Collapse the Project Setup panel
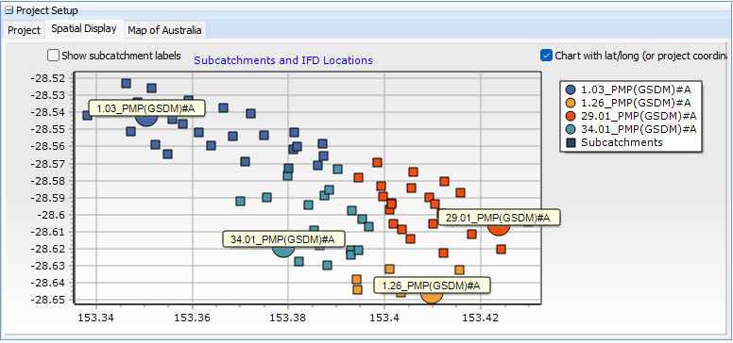Image resolution: width=733 pixels, height=343 pixels. [x=9, y=10]
